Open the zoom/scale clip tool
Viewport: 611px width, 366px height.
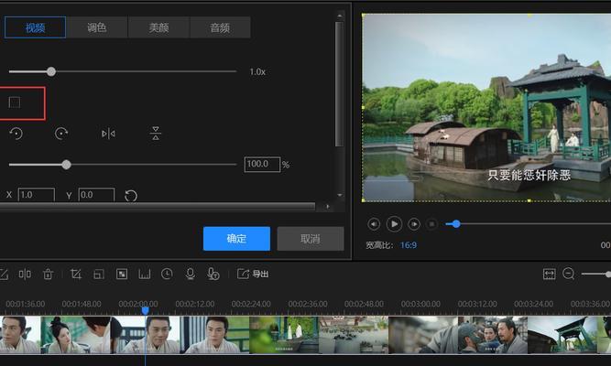pos(99,274)
